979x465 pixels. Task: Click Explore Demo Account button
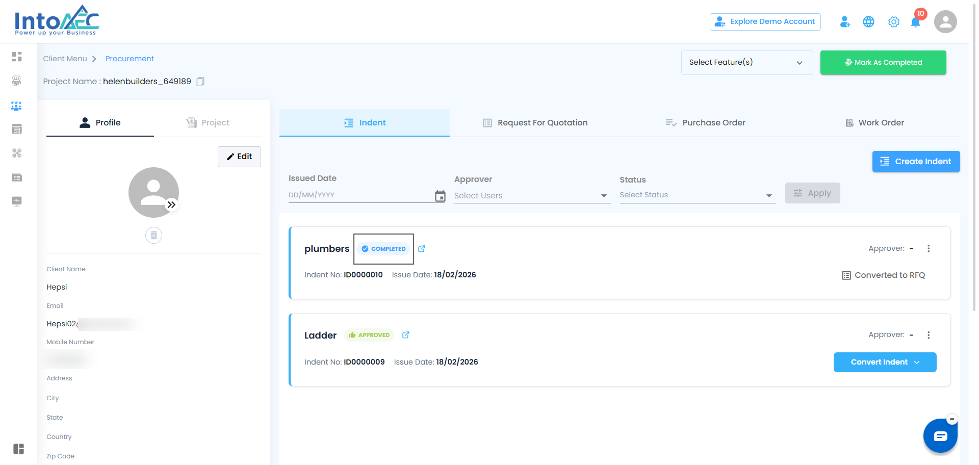click(765, 22)
